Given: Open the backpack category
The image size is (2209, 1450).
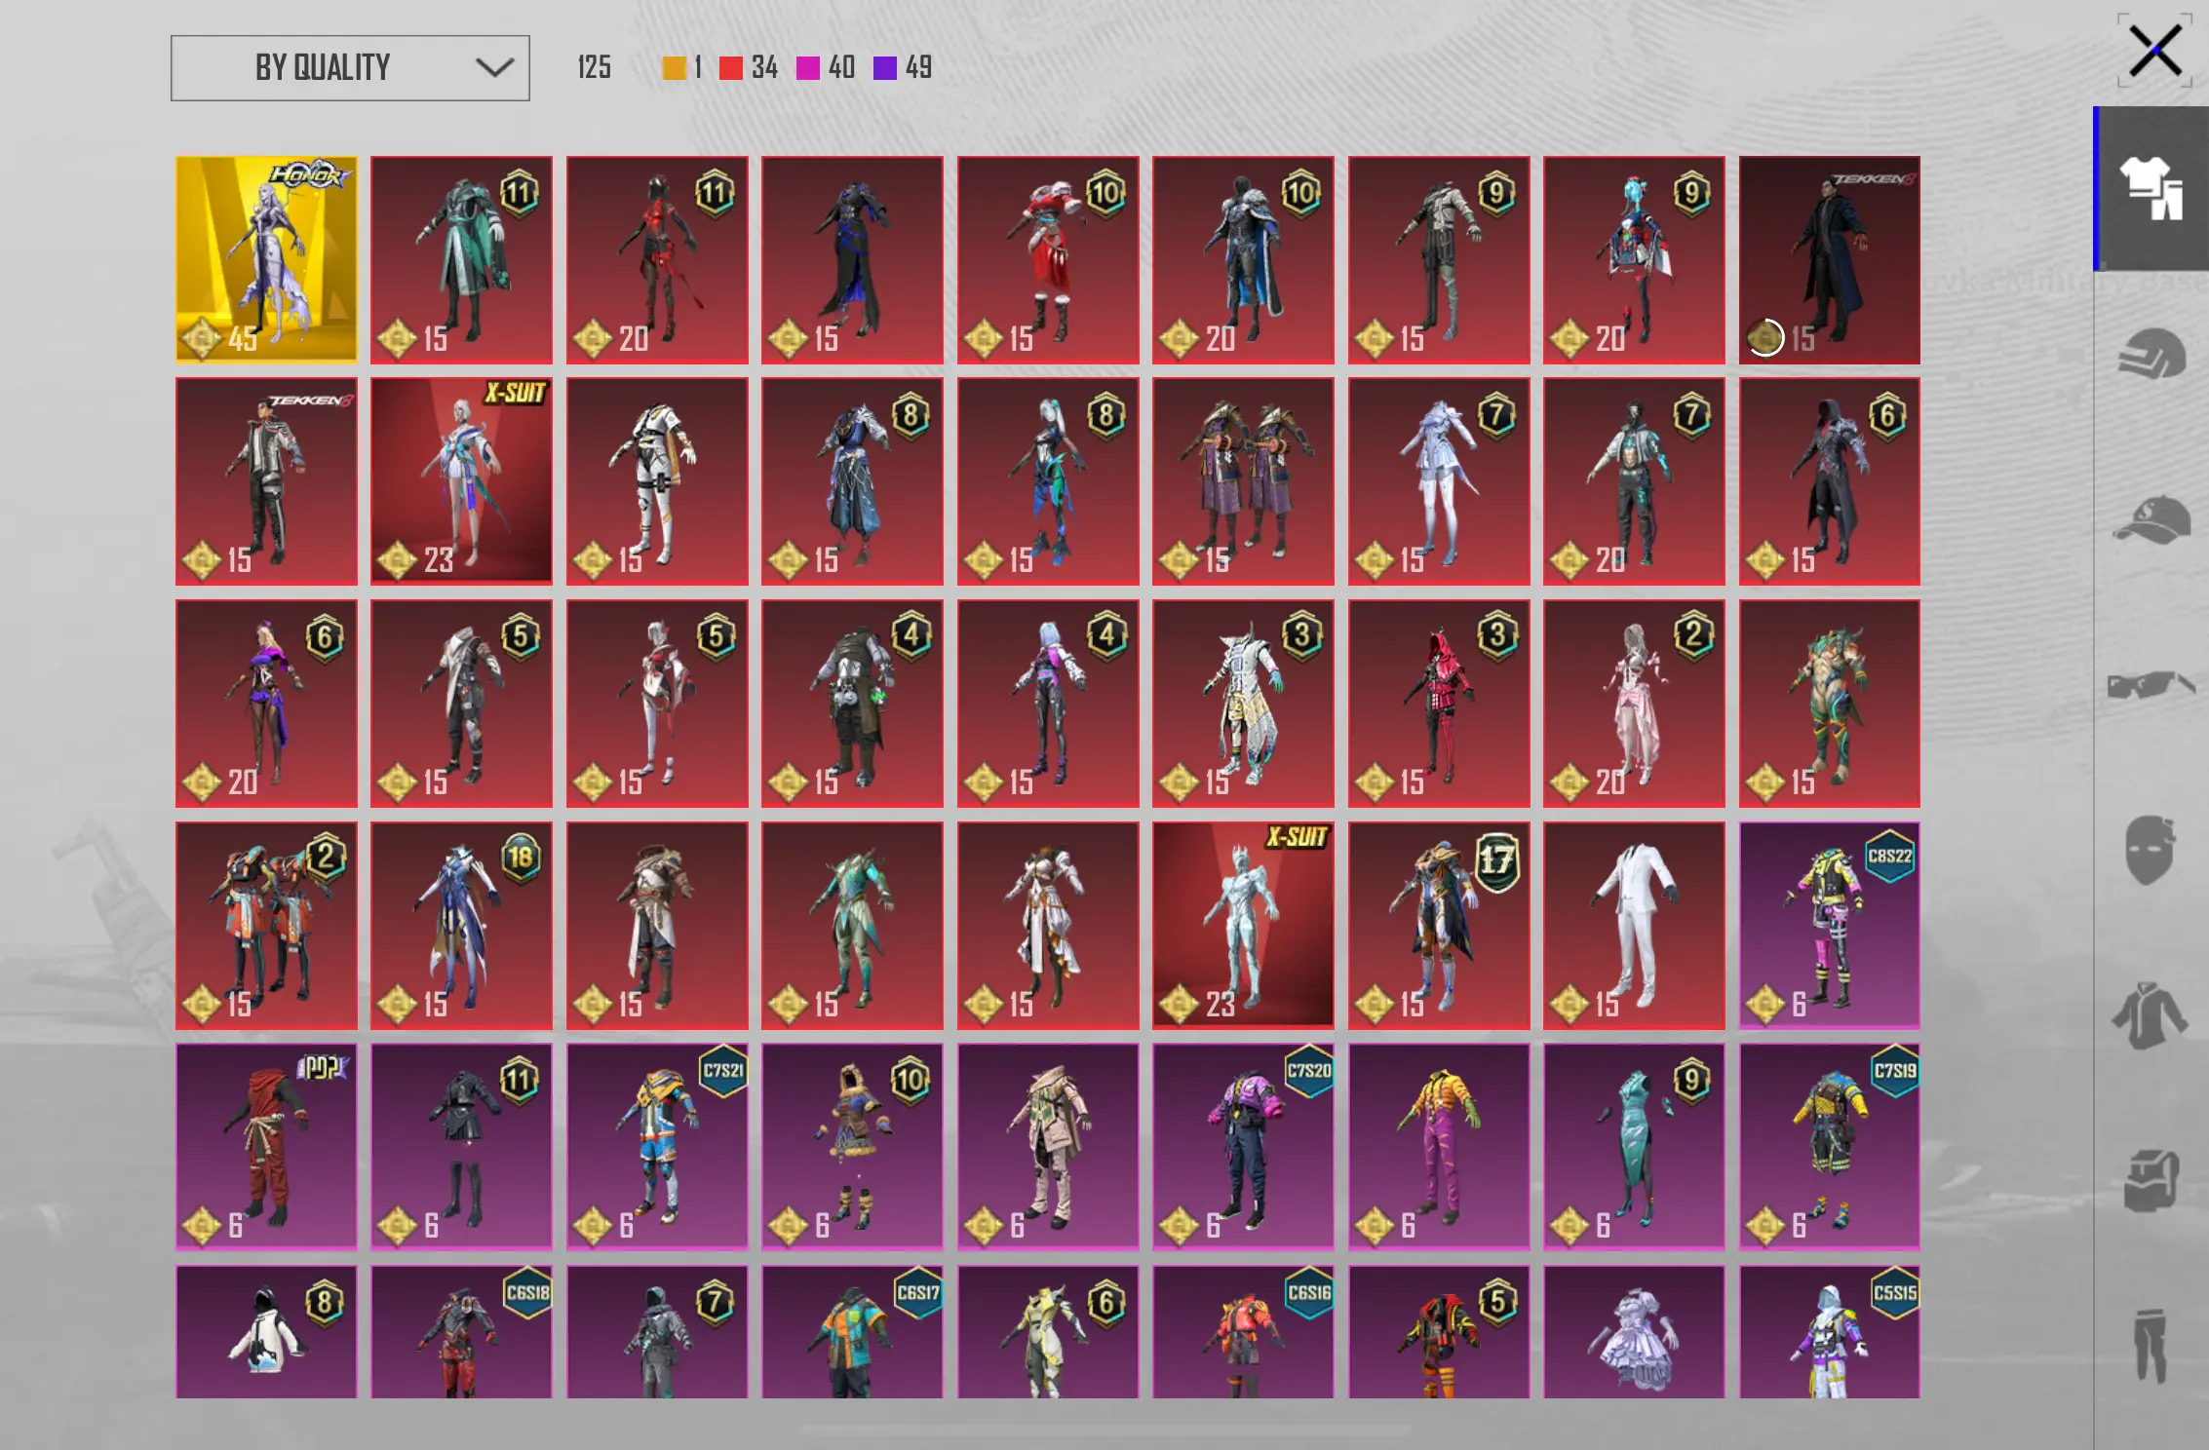Looking at the screenshot, I should pyautogui.click(x=2151, y=1180).
